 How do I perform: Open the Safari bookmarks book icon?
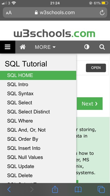(78, 190)
